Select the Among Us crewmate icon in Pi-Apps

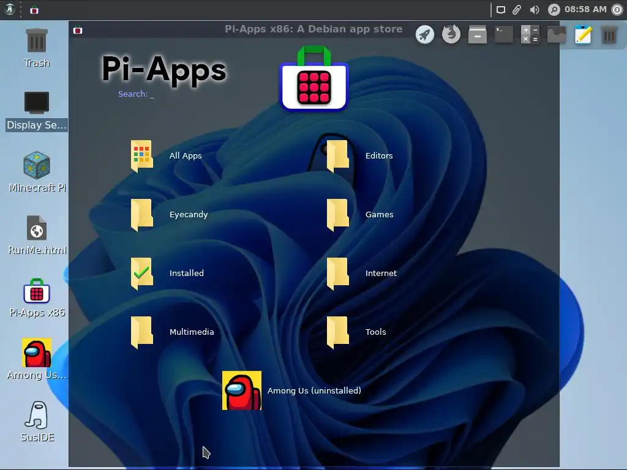click(x=242, y=390)
